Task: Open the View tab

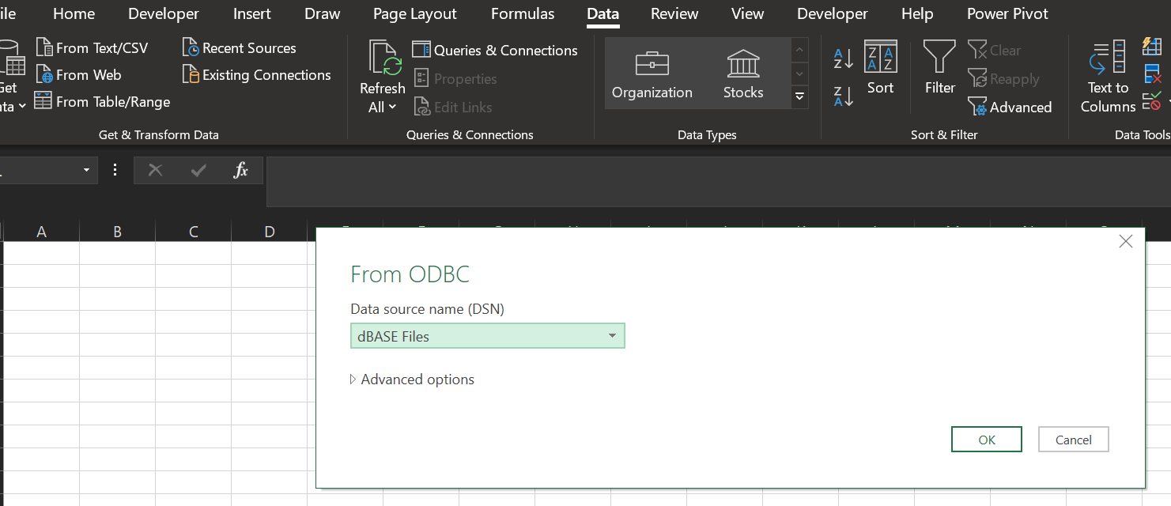Action: [748, 14]
